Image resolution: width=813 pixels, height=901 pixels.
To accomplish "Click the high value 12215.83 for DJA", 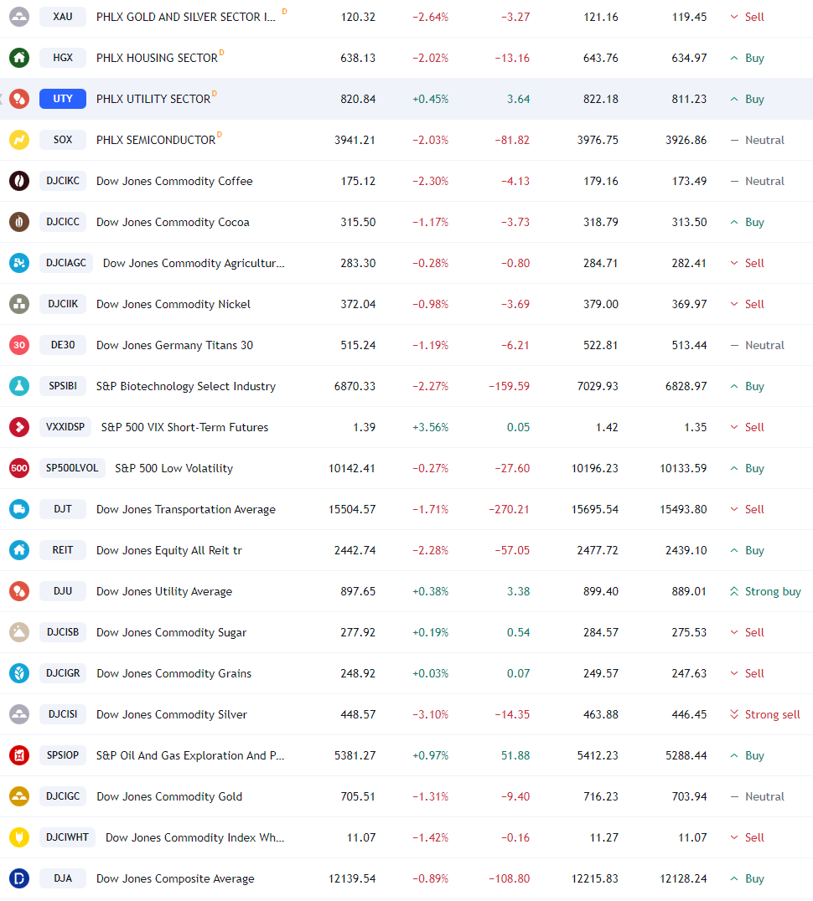I will pos(594,878).
